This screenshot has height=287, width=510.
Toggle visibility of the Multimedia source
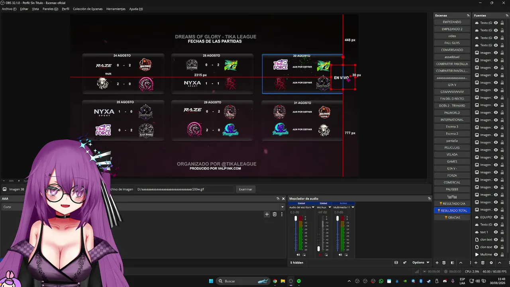pos(496,254)
